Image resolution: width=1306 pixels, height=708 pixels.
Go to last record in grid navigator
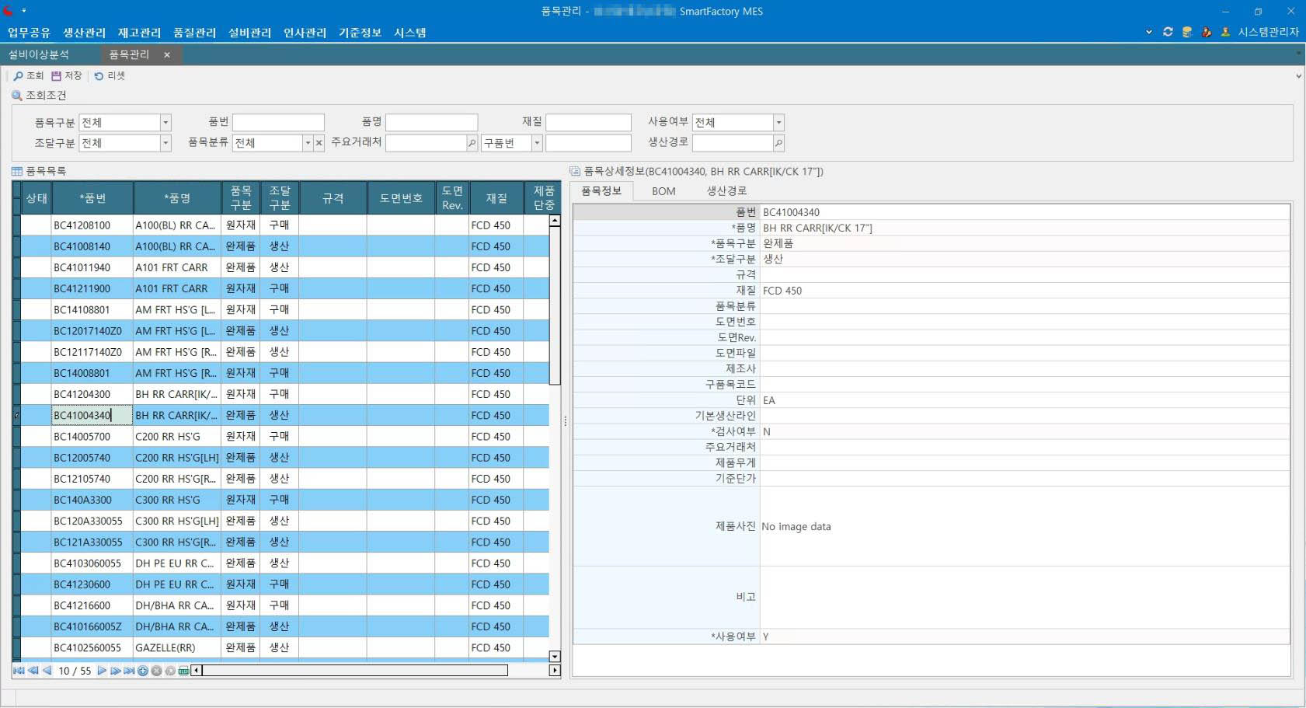129,671
